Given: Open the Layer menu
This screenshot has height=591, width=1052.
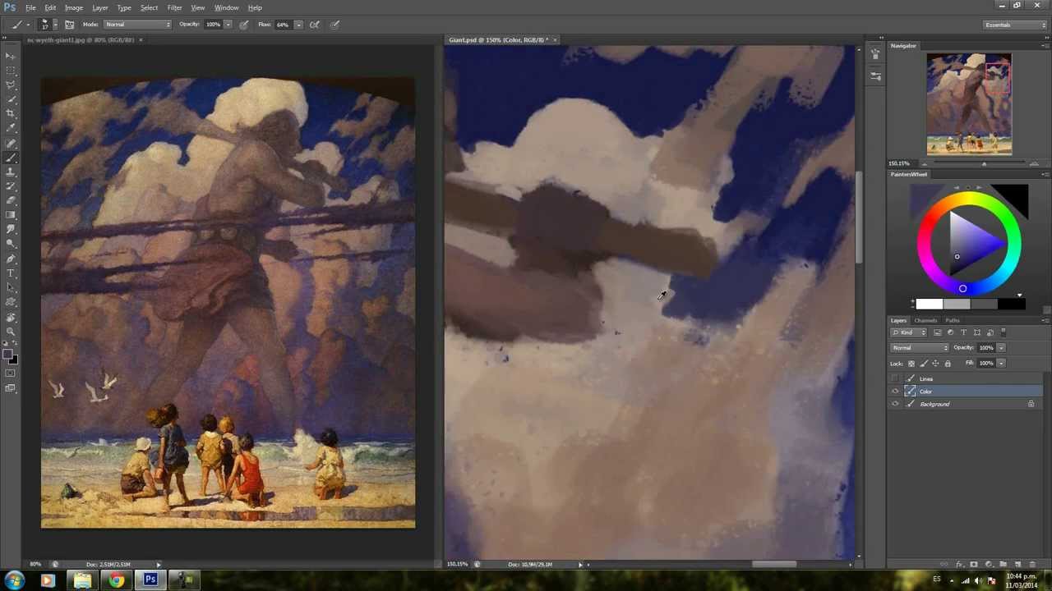Looking at the screenshot, I should (x=99, y=7).
